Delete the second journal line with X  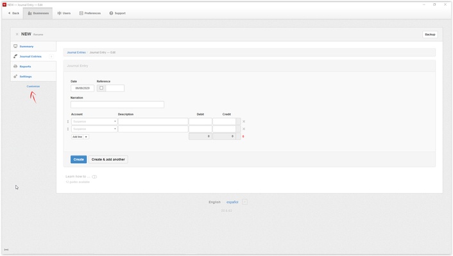tap(244, 129)
